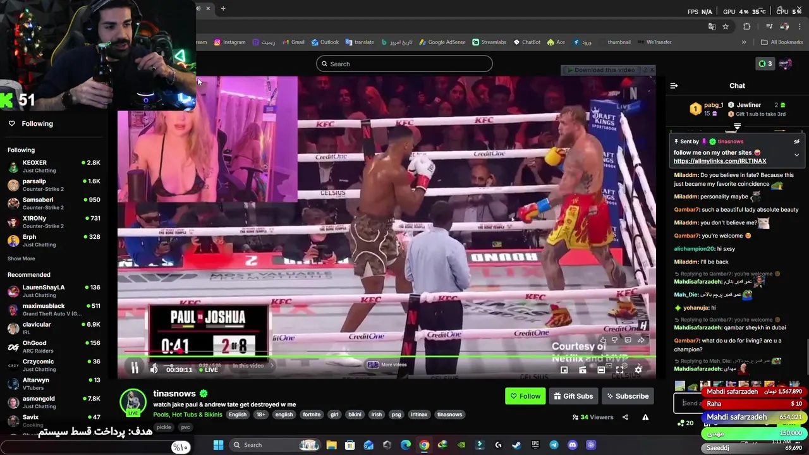Open the allmylinks.com/IRLTINAX link

(x=720, y=161)
